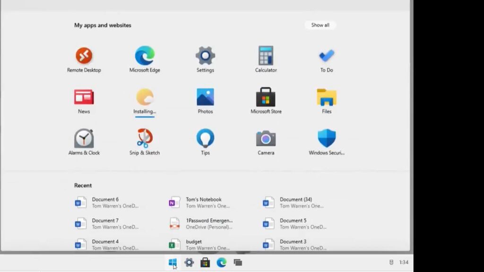
Task: Open the Calculator app
Action: point(266,60)
